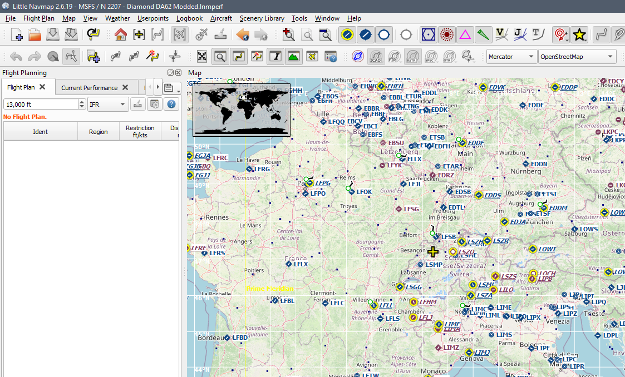Toggle userpoints star display
The height and width of the screenshot is (377, 625).
point(579,35)
